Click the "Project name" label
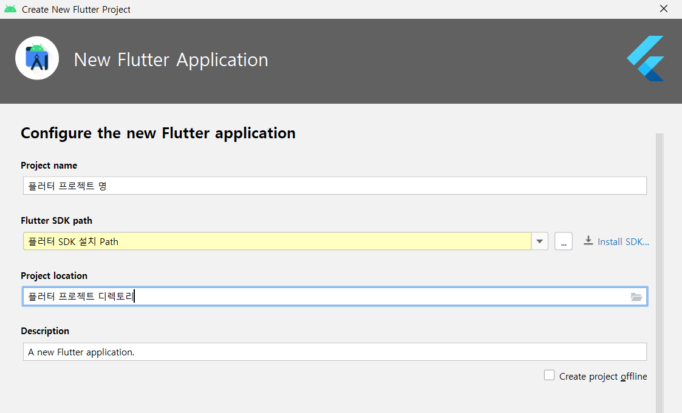 pyautogui.click(x=49, y=166)
